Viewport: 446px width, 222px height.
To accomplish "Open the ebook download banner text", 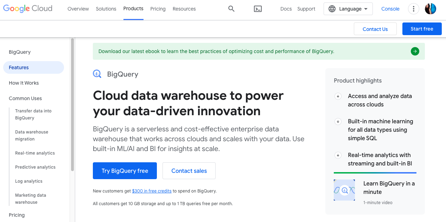I will tap(216, 51).
